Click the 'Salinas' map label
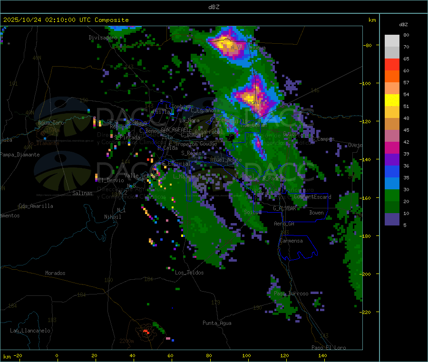 coord(82,193)
